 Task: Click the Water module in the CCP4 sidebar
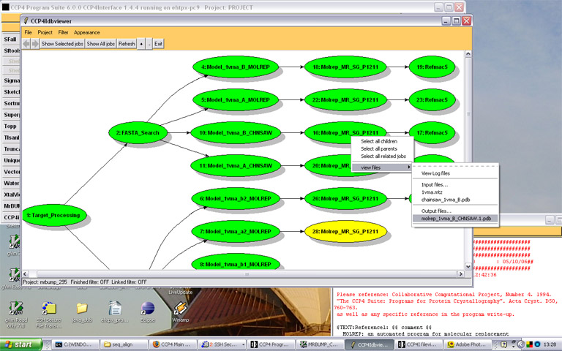(11, 183)
